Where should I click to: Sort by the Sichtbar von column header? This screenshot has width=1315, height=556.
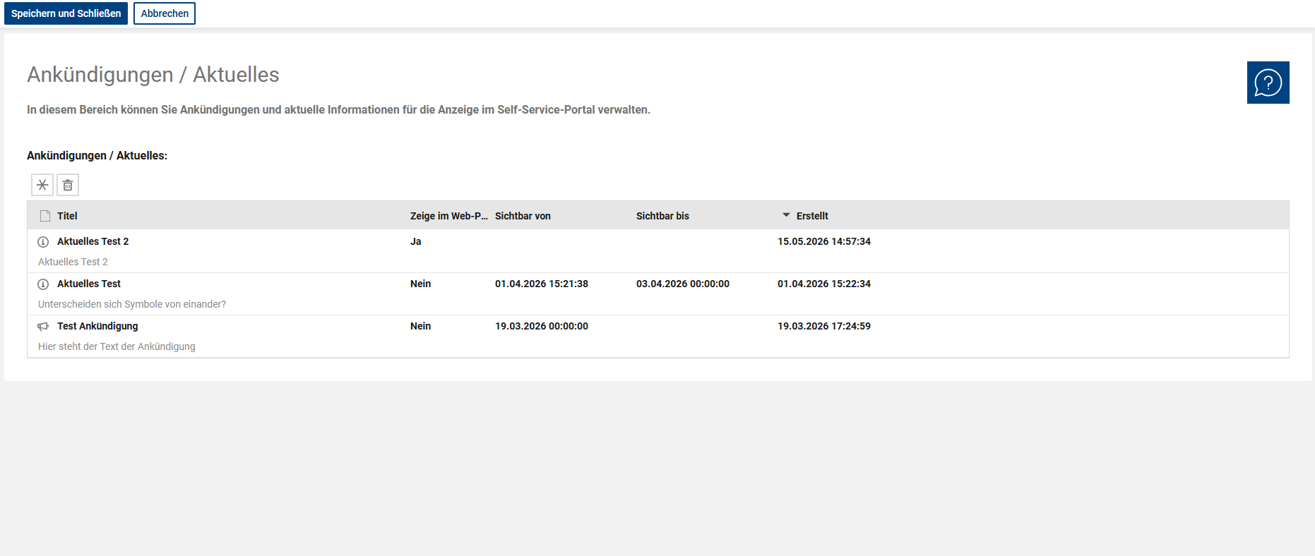coord(523,216)
